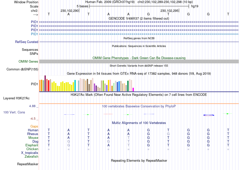Select the Zebrafish alignment row label
The image size is (239, 170).
[31, 156]
